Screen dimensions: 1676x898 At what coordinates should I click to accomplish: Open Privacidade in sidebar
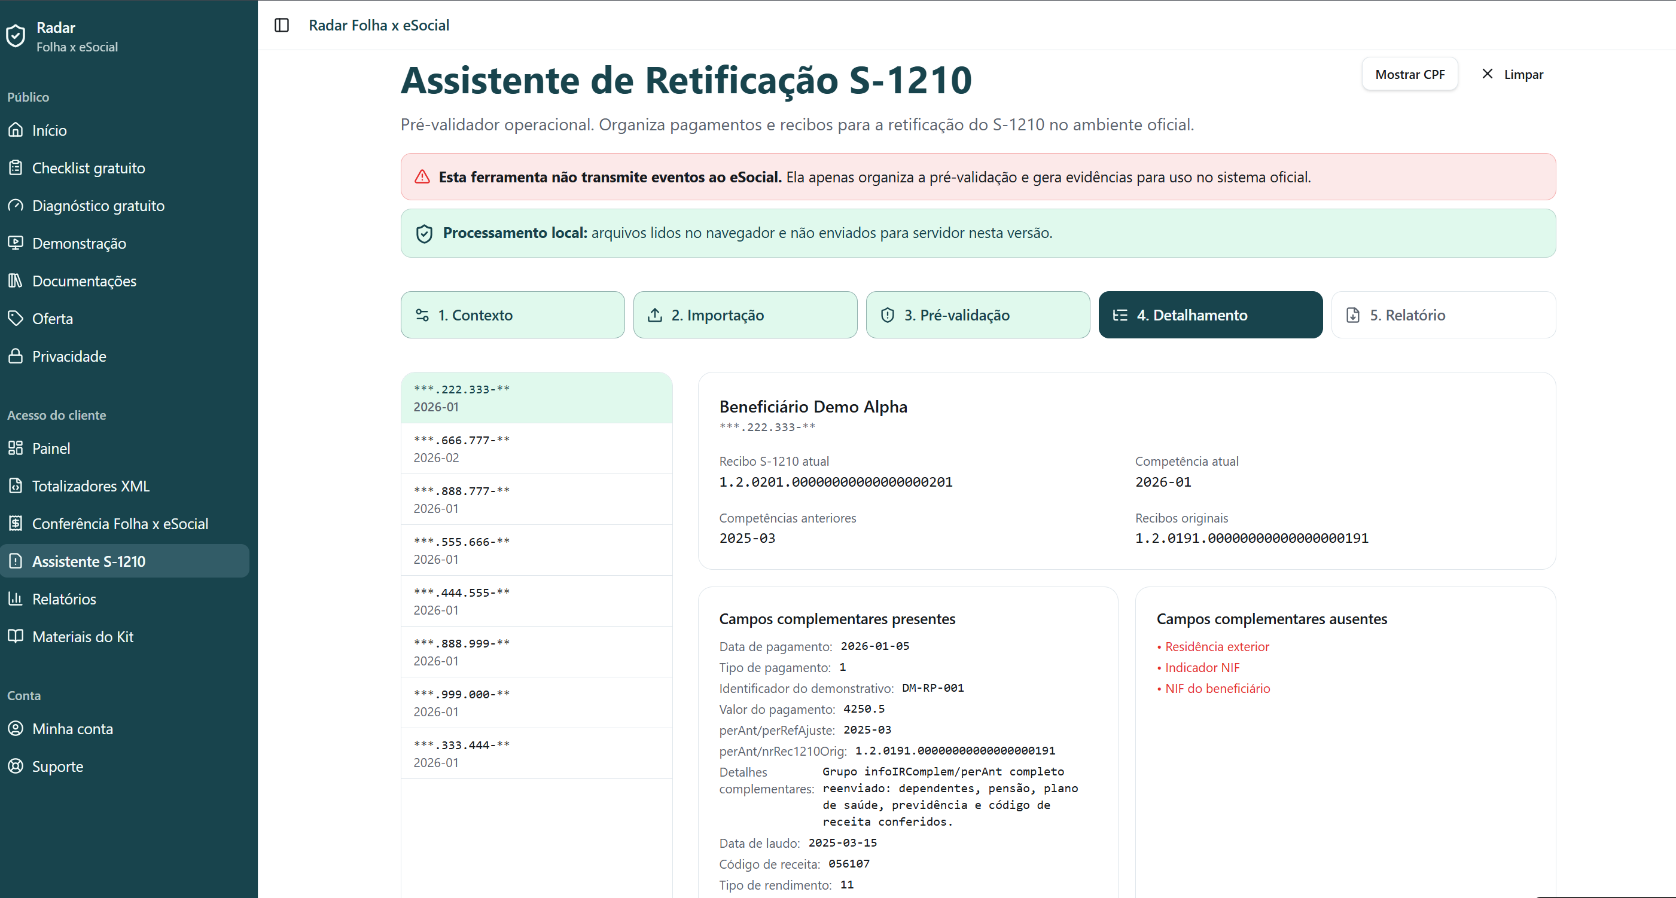[x=125, y=356]
